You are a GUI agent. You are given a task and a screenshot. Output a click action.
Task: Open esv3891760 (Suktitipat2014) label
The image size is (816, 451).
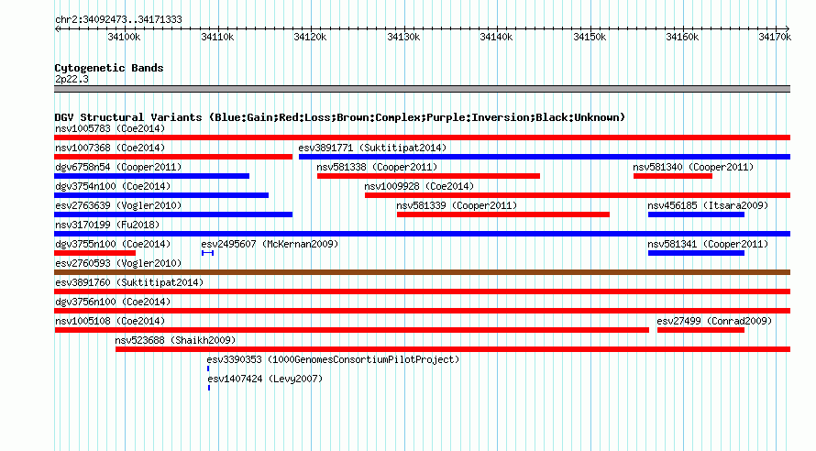(129, 282)
